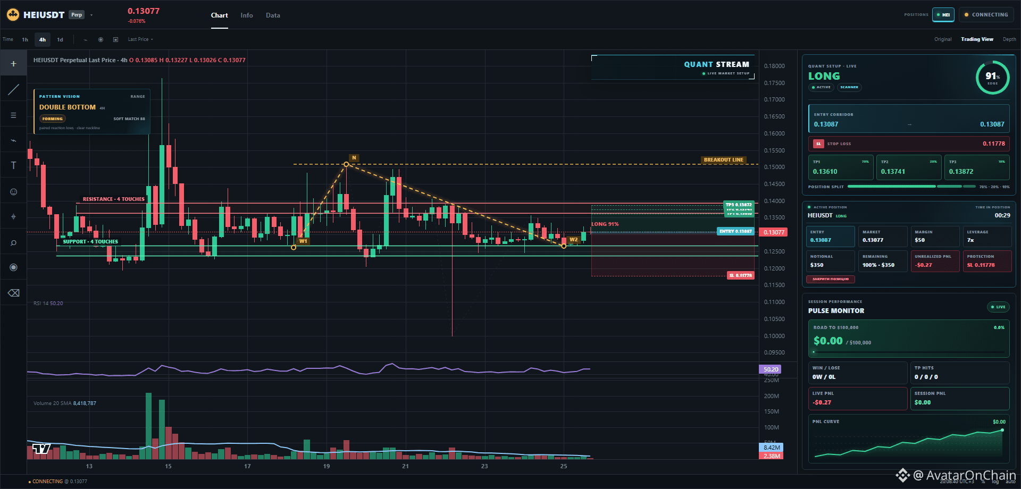The width and height of the screenshot is (1021, 489).
Task: Click the 91% edge gauge ring
Action: click(992, 78)
